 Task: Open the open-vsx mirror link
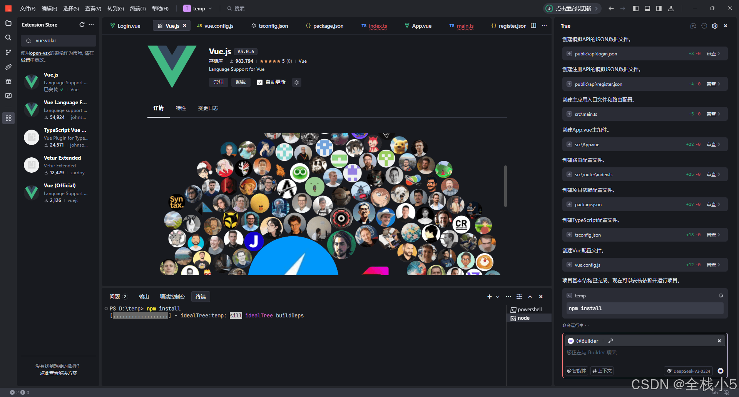pyautogui.click(x=40, y=53)
